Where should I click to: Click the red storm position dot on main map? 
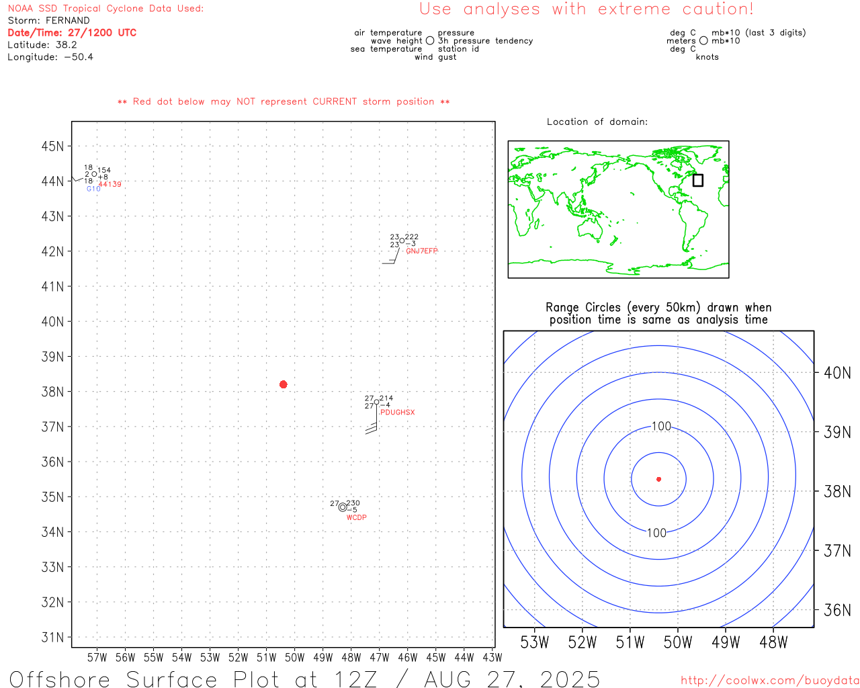283,384
